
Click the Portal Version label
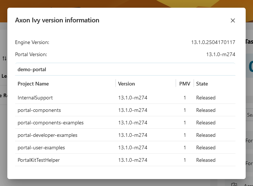(31, 54)
